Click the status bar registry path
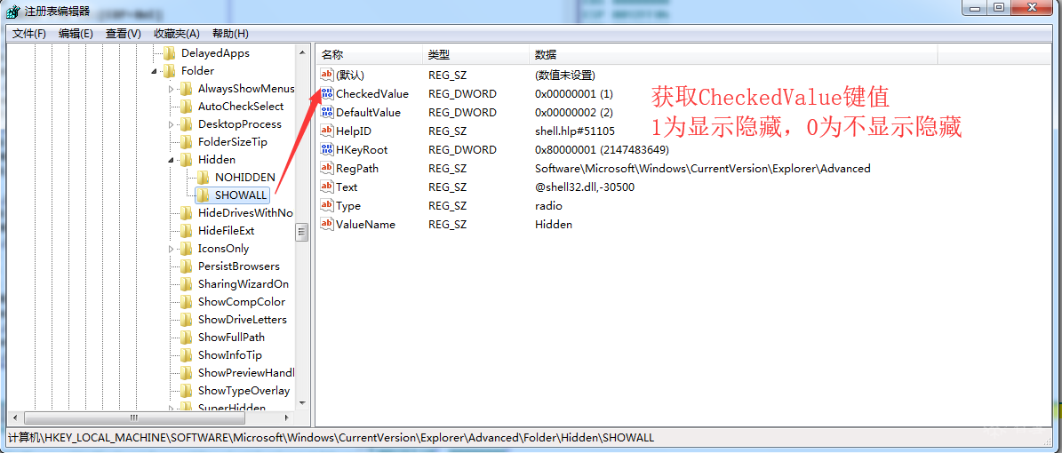1062x453 pixels. [331, 437]
